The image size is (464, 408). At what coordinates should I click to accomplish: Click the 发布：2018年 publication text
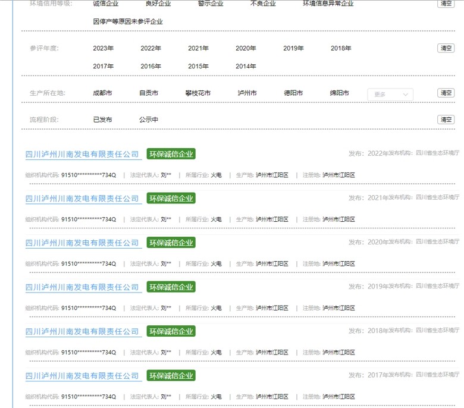tap(368, 331)
